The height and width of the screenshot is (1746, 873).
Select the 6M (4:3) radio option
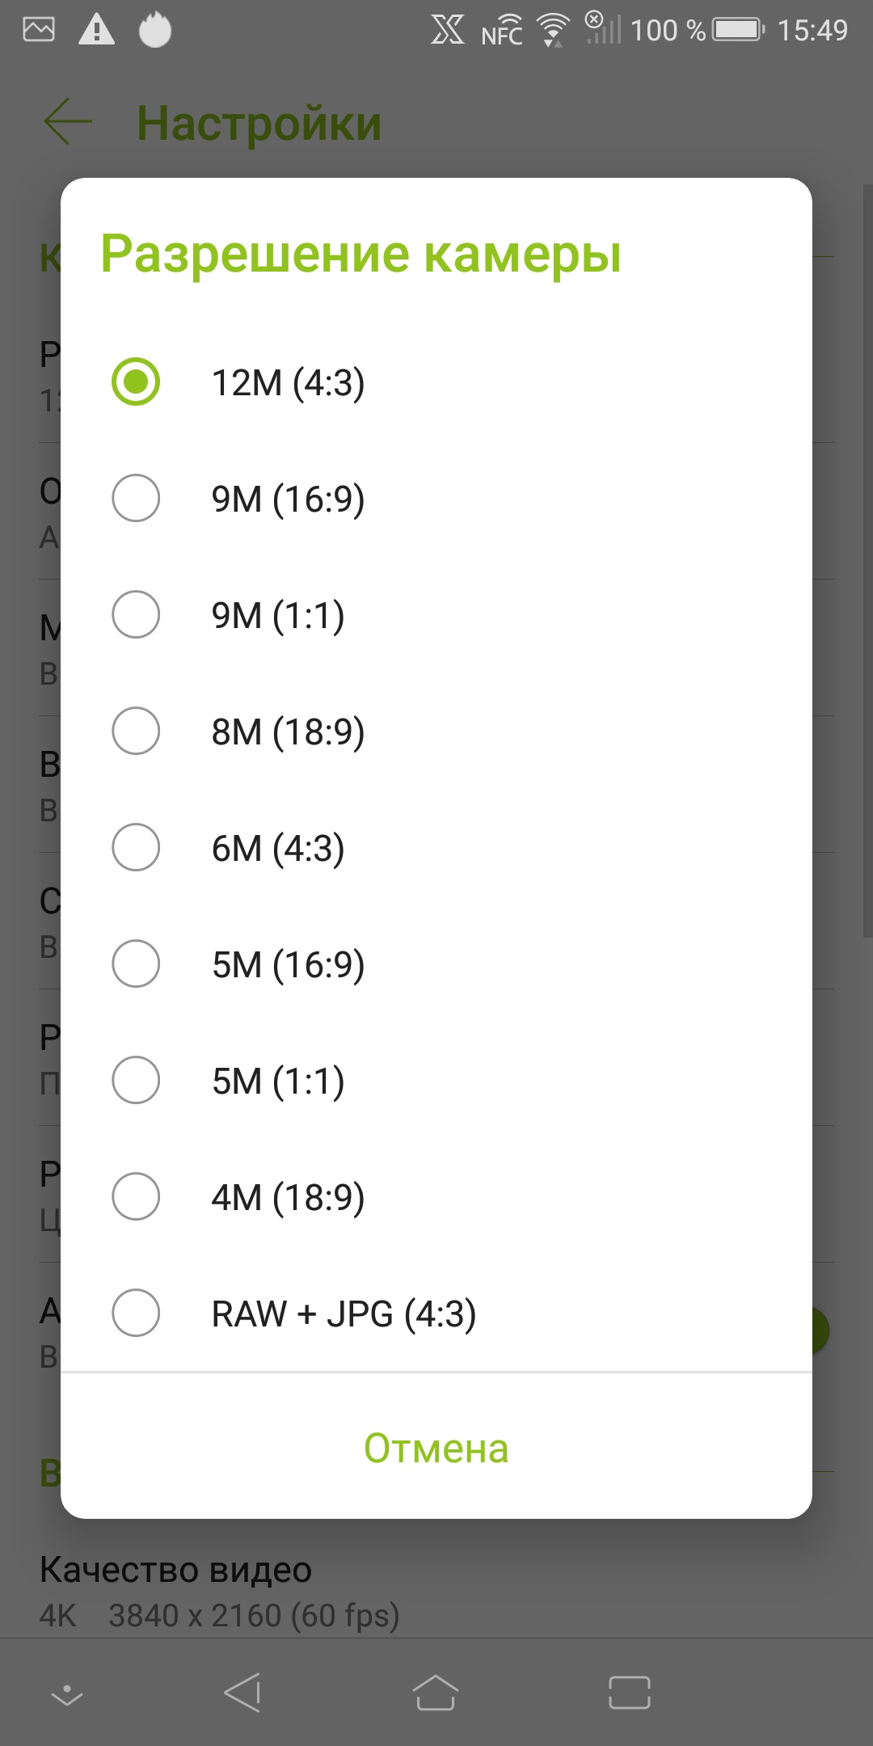coord(136,847)
